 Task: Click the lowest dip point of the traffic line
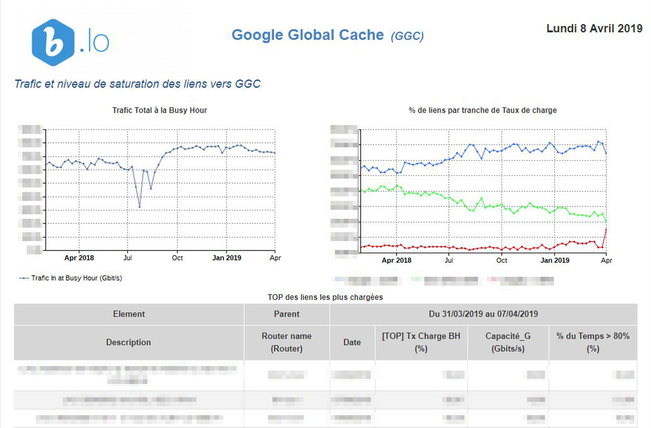tap(140, 206)
